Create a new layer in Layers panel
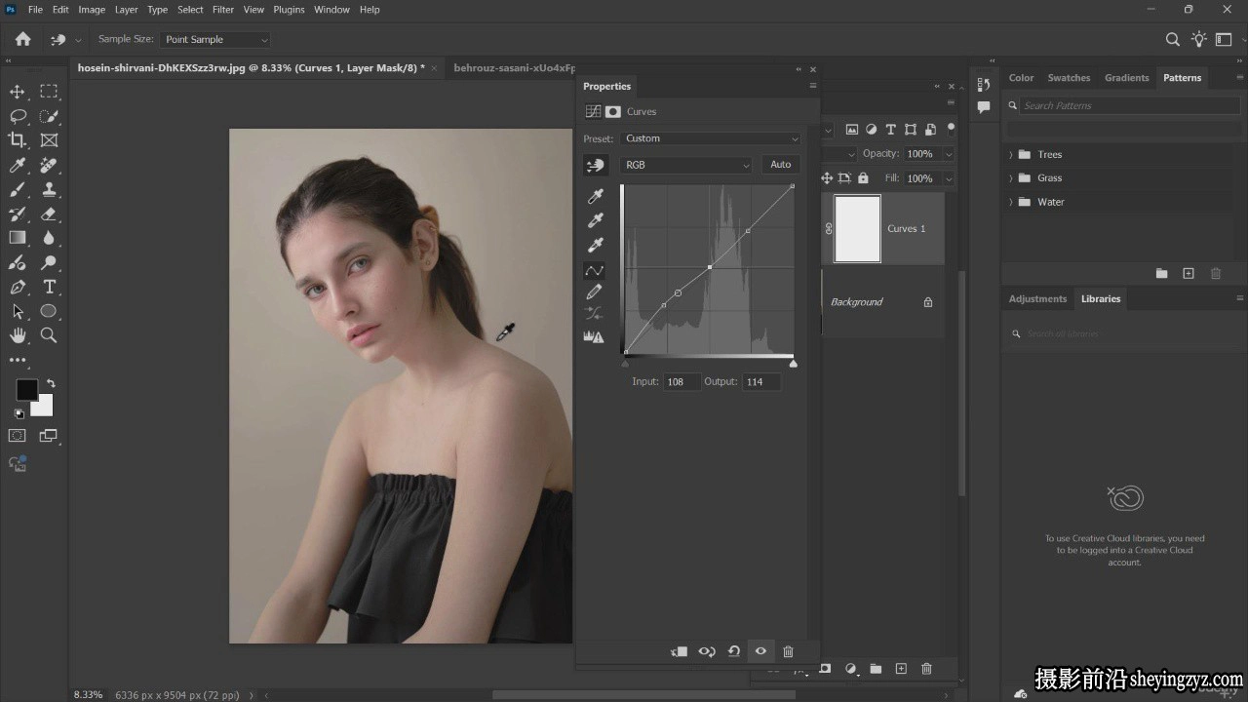 [x=901, y=669]
